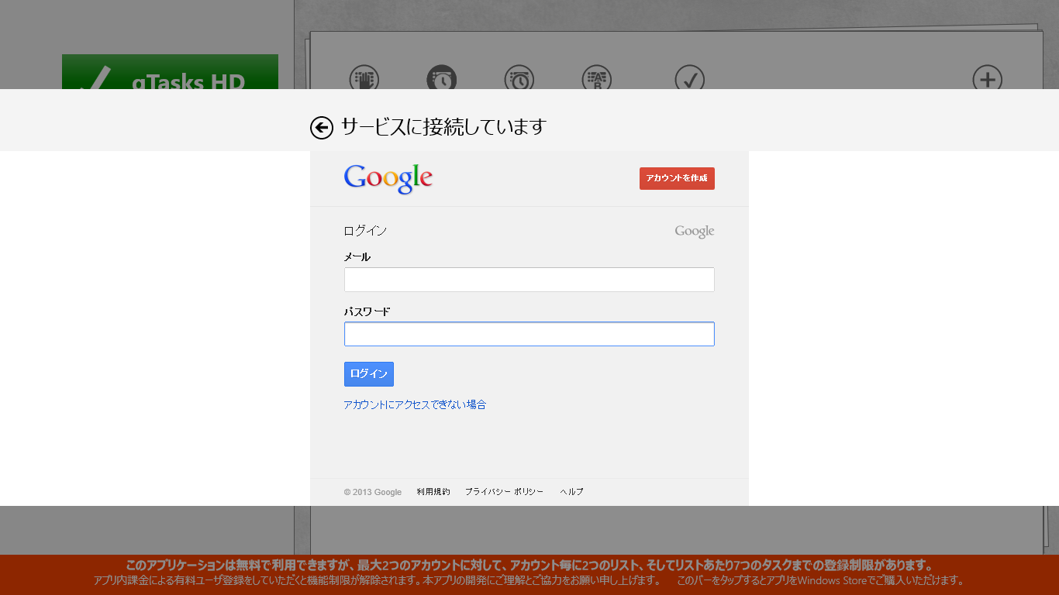Click the back arrow next to サービスに接続しています
Image resolution: width=1059 pixels, height=595 pixels.
321,128
